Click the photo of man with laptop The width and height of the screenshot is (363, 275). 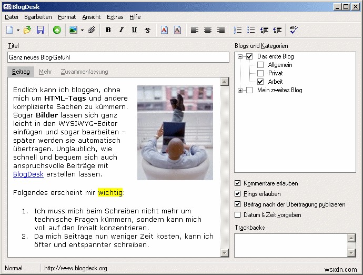point(175,133)
